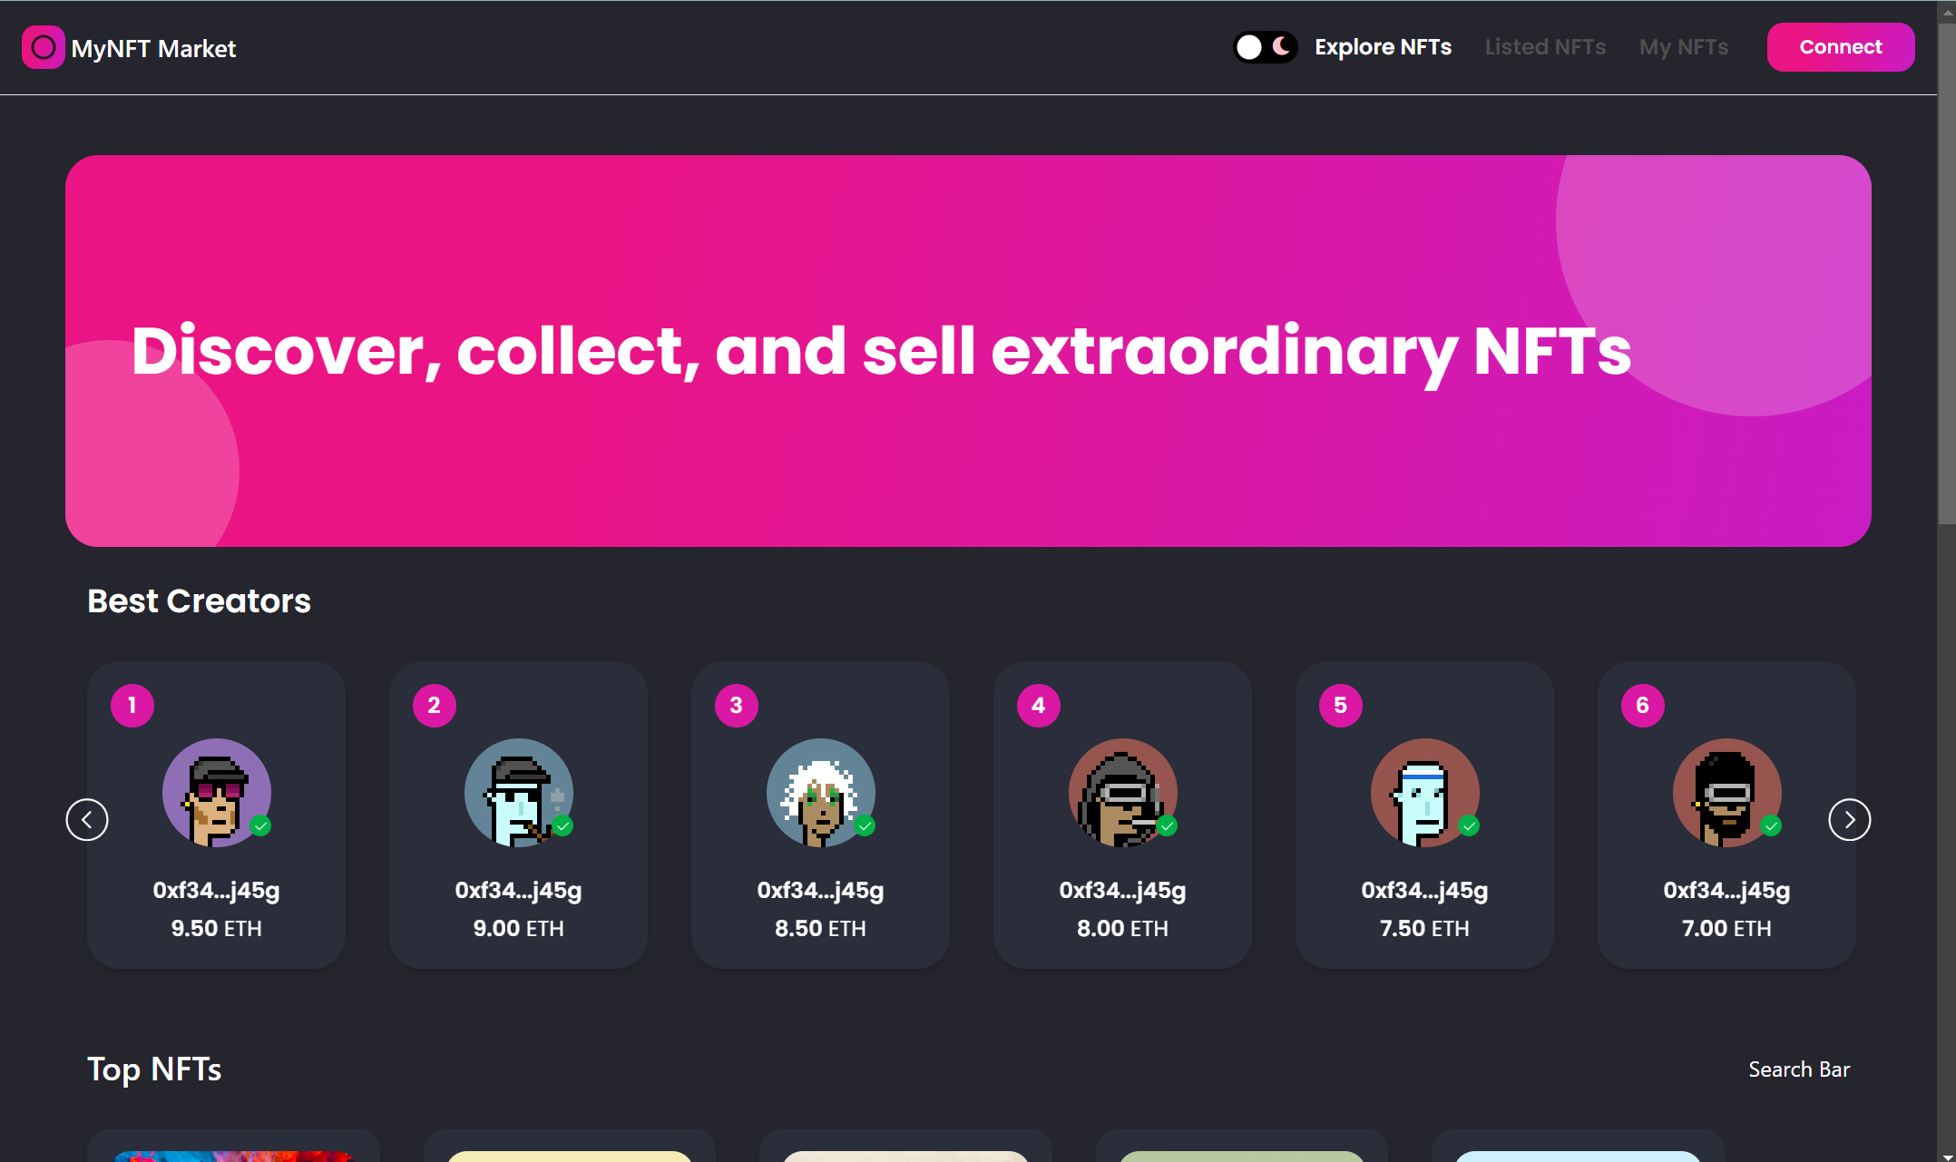Image resolution: width=1956 pixels, height=1162 pixels.
Task: Click creator 4's pixelated avatar
Action: [1122, 792]
